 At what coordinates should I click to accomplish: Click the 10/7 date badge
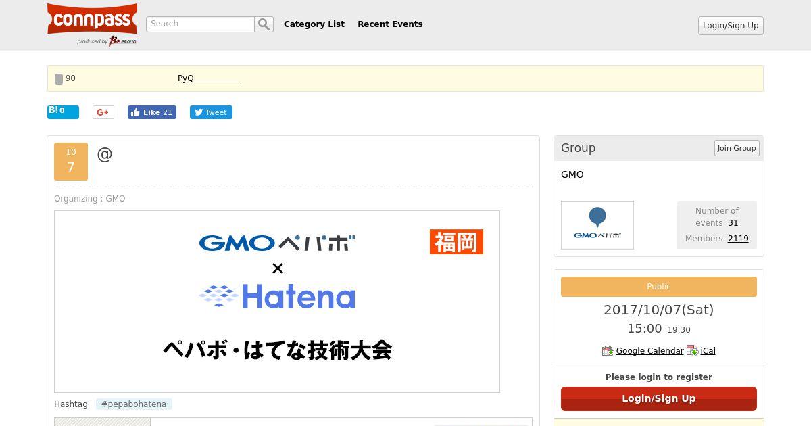click(x=71, y=162)
